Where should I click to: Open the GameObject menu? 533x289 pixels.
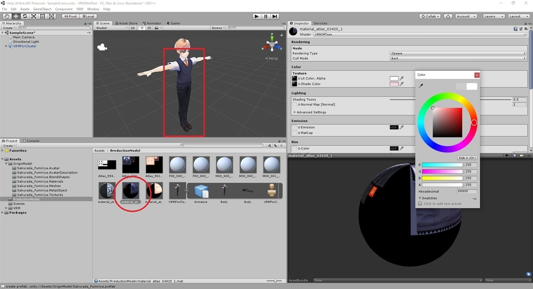(42, 9)
